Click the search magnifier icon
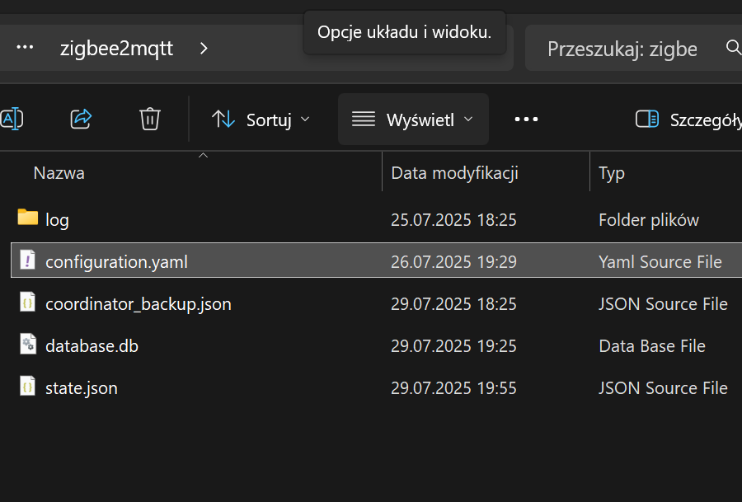This screenshot has height=502, width=742. [734, 47]
